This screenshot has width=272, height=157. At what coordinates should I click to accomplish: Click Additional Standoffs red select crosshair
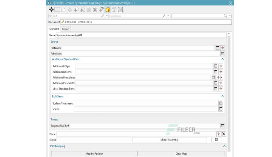(221, 83)
